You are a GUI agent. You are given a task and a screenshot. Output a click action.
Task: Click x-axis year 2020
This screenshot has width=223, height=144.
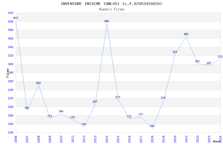pyautogui.click(x=175, y=139)
